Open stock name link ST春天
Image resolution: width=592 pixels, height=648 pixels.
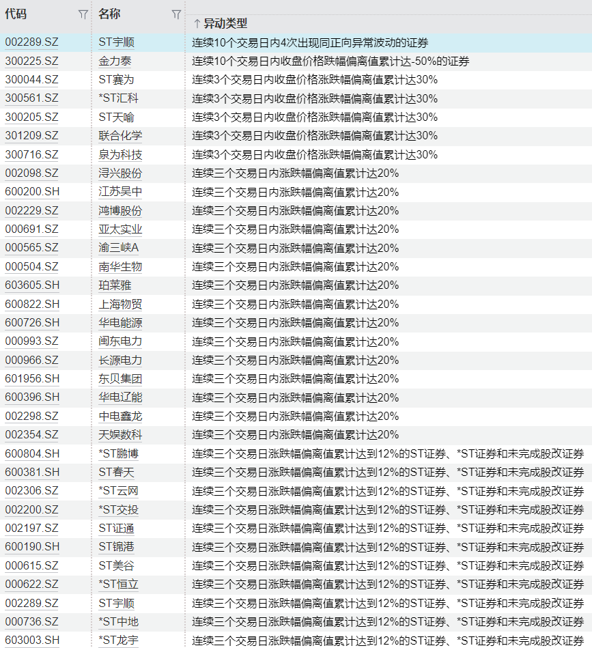pyautogui.click(x=116, y=472)
